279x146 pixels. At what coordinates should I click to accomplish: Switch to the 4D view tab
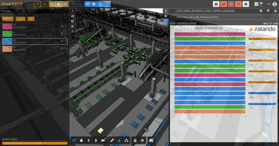[x=72, y=4]
